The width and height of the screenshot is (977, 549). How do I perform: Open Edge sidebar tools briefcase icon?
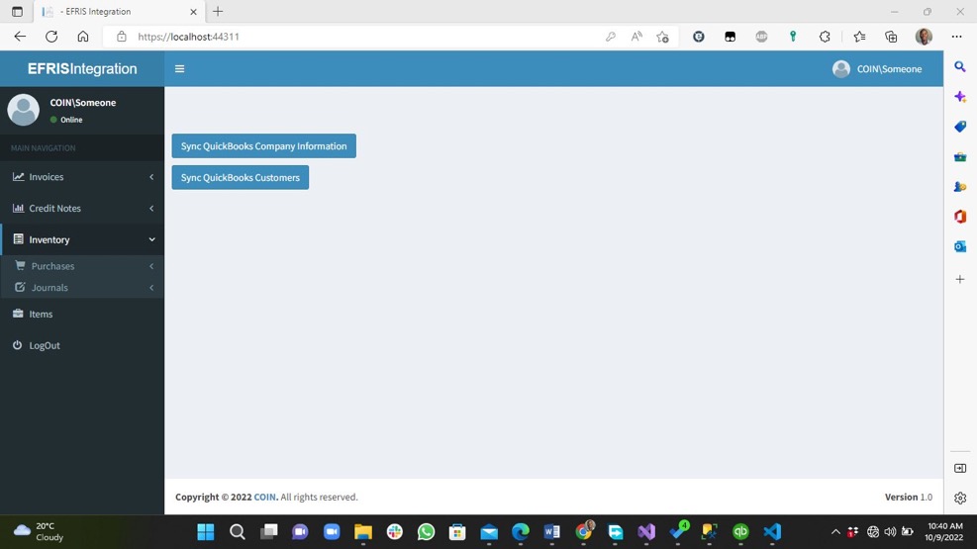[960, 157]
